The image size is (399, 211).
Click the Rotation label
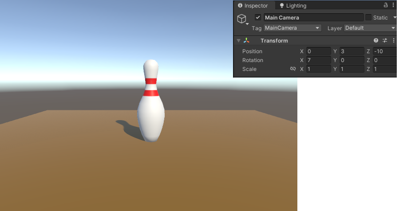pyautogui.click(x=253, y=60)
